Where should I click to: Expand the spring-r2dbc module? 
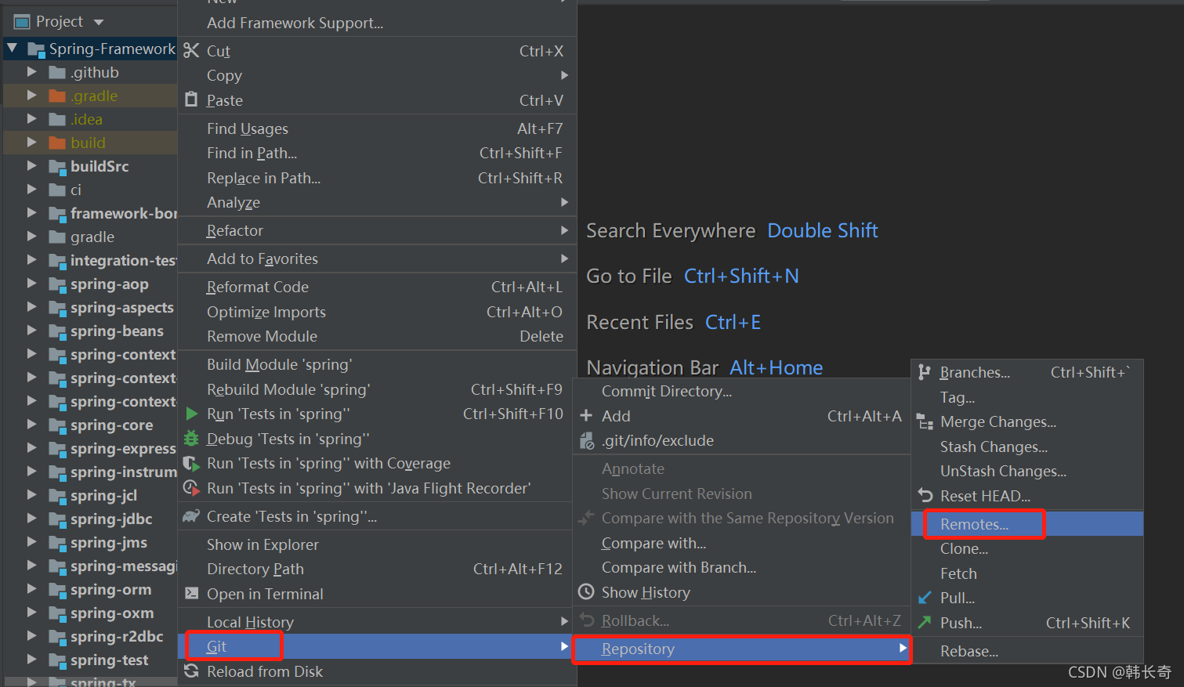coord(32,636)
